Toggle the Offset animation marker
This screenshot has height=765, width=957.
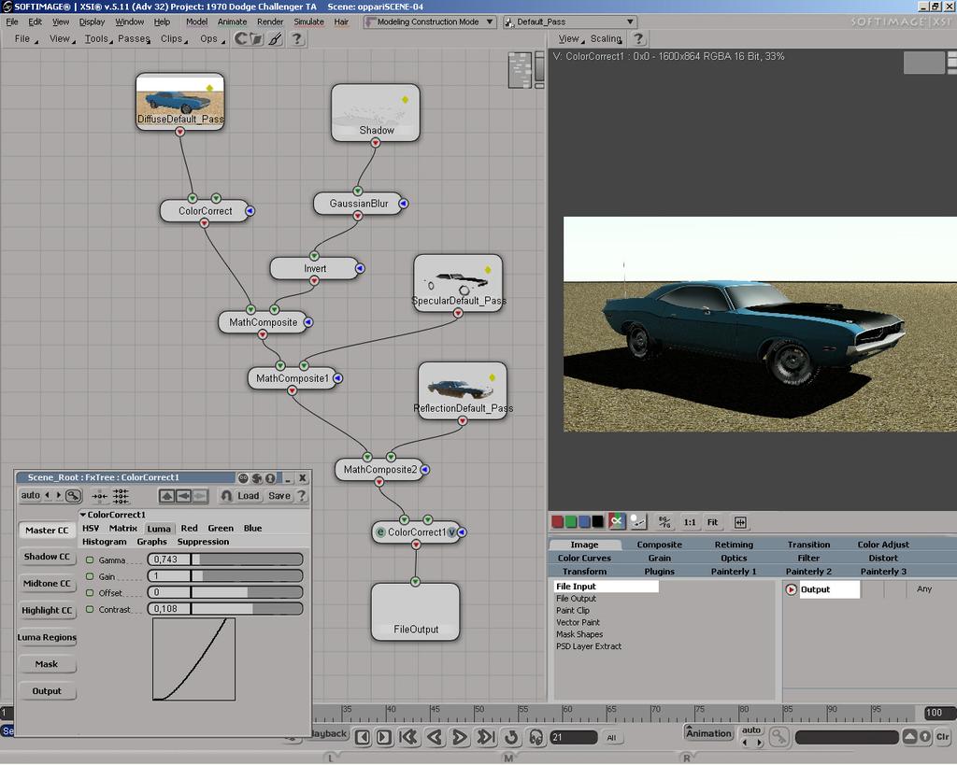[x=90, y=592]
